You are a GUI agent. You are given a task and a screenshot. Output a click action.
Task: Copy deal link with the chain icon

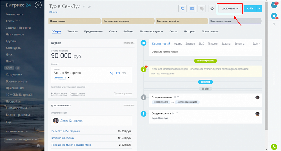pos(89,7)
